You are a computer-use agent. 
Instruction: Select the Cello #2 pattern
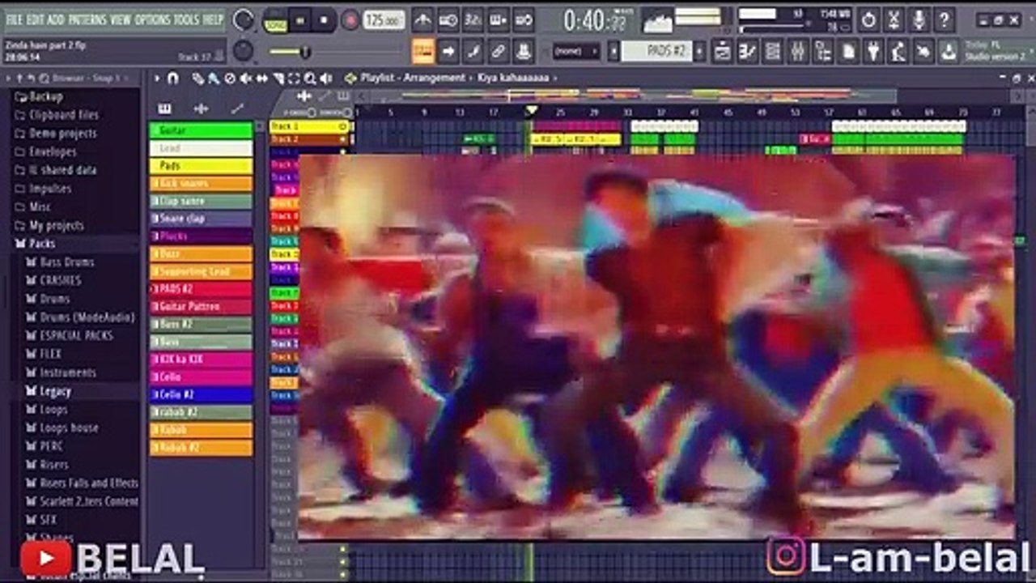pos(201,394)
